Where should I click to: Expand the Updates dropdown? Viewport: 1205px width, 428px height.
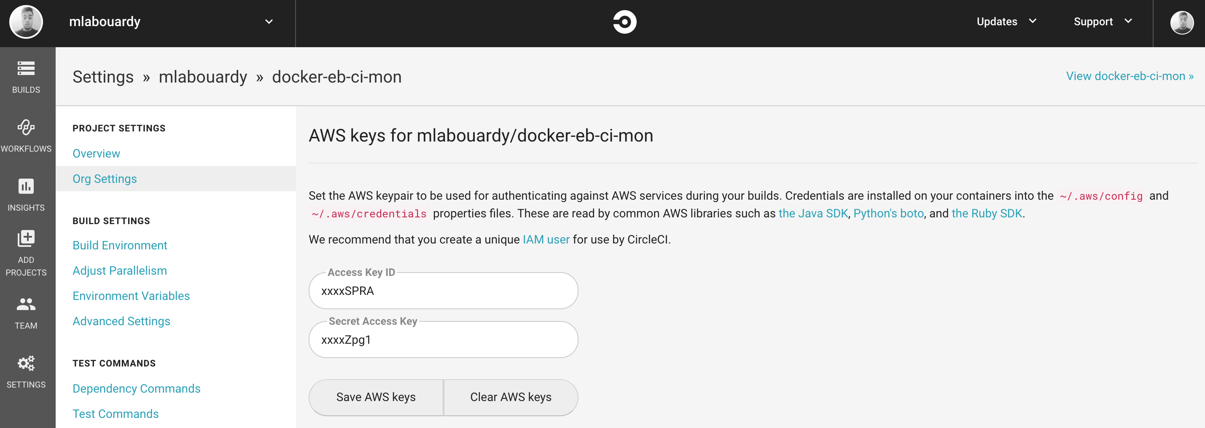1007,21
